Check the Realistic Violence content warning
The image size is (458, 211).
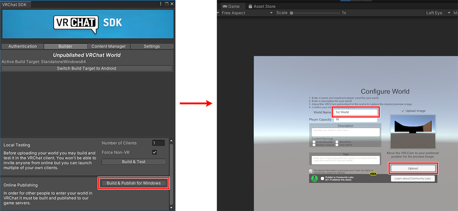(x=314, y=145)
